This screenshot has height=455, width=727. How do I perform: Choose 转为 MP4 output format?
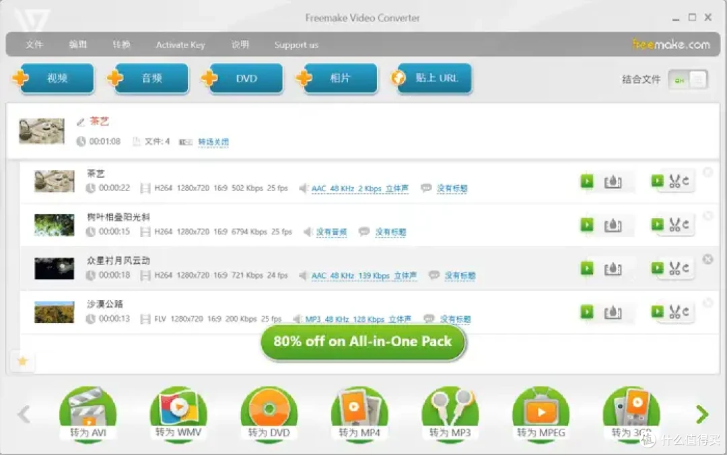coord(359,414)
